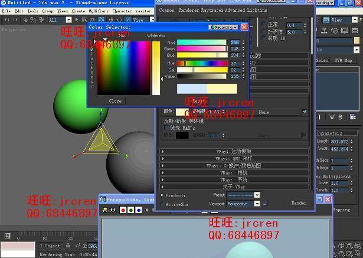This screenshot has height=258, width=363.
Task: Toggle checkbox at right of reflection row
Action: pyautogui.click(x=304, y=135)
